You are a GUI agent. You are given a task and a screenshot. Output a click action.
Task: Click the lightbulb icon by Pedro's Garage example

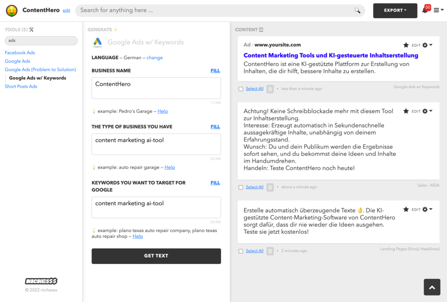94,111
